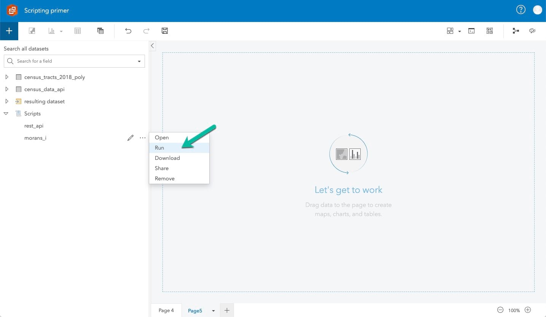Open the scripting console icon

471,31
